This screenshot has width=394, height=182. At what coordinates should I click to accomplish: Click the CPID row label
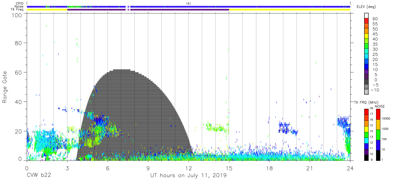tap(20, 4)
